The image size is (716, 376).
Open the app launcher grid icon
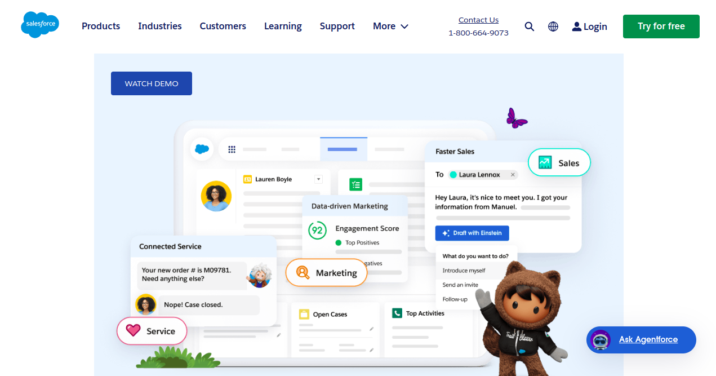[232, 148]
